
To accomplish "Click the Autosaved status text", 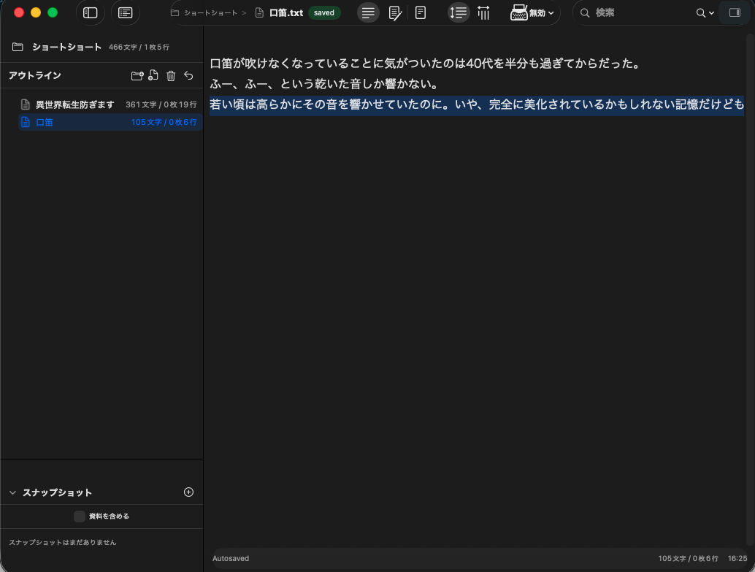I will coord(231,559).
